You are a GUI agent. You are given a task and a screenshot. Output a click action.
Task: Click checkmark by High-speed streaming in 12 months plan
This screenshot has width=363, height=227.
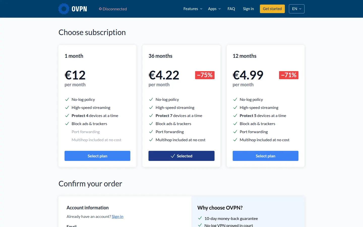[235, 108]
